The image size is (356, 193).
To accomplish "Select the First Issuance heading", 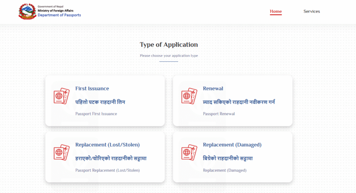I will pyautogui.click(x=92, y=89).
